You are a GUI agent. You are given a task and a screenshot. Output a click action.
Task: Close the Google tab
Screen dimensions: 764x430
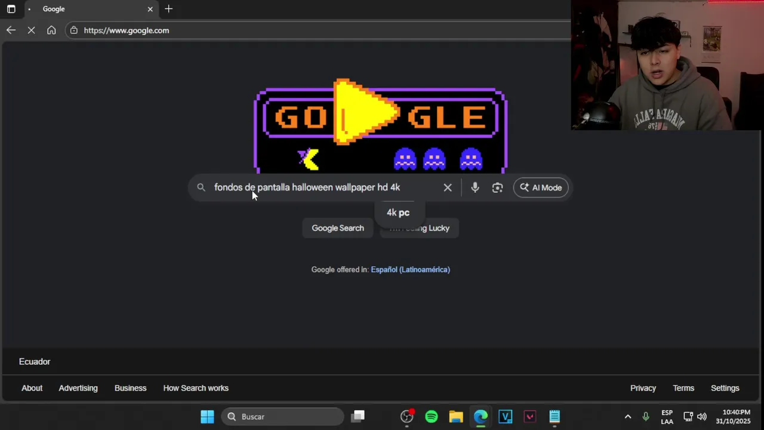[150, 9]
